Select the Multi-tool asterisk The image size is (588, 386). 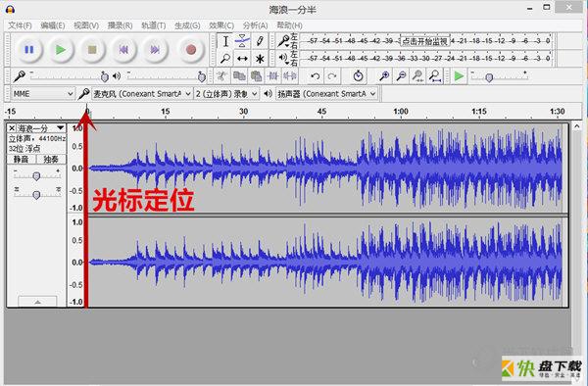click(260, 59)
